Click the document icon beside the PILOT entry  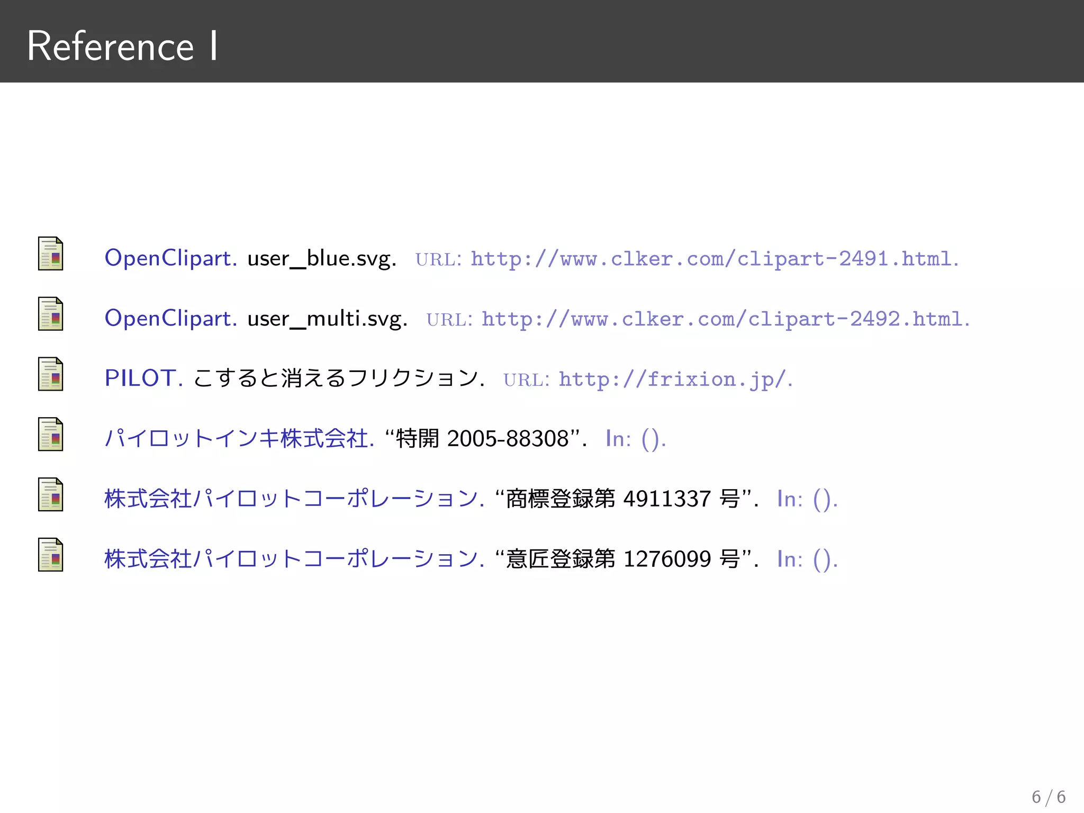pyautogui.click(x=51, y=374)
